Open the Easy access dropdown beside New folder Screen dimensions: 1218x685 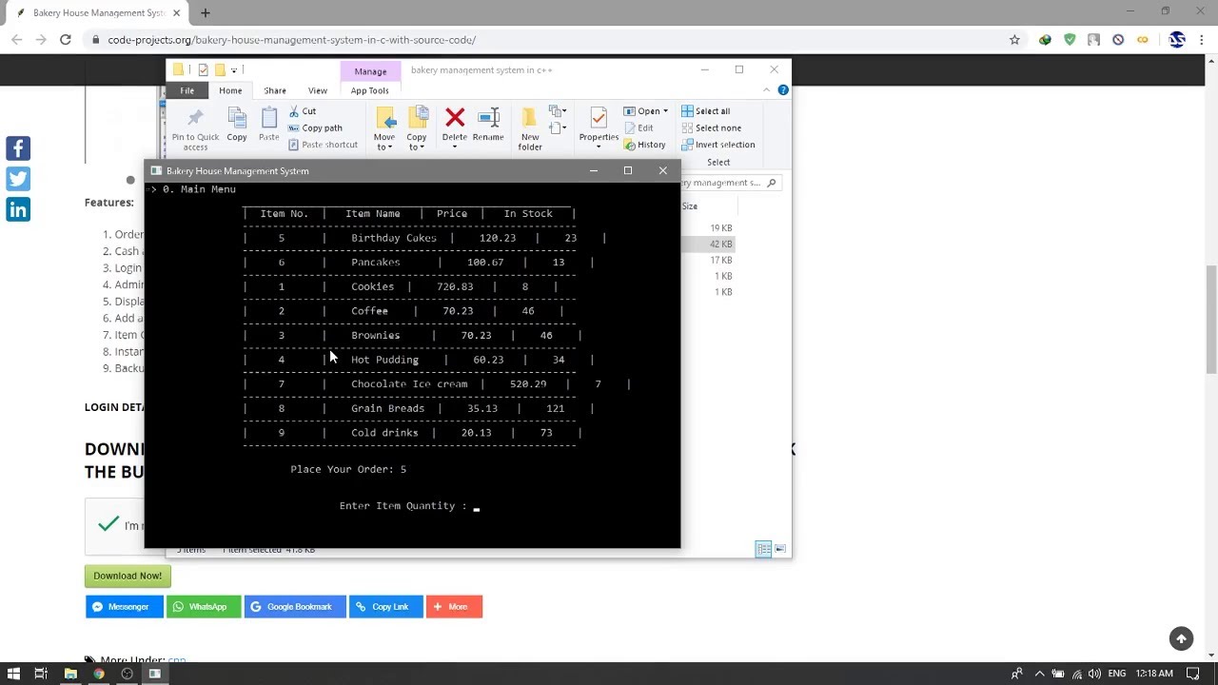(x=558, y=128)
